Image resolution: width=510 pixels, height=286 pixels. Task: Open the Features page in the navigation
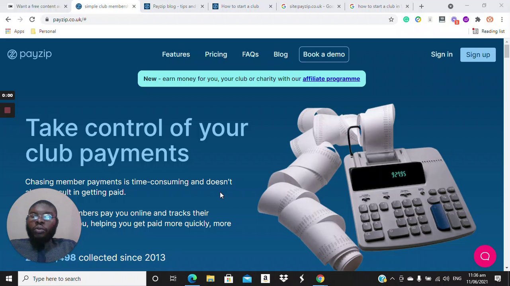[176, 54]
